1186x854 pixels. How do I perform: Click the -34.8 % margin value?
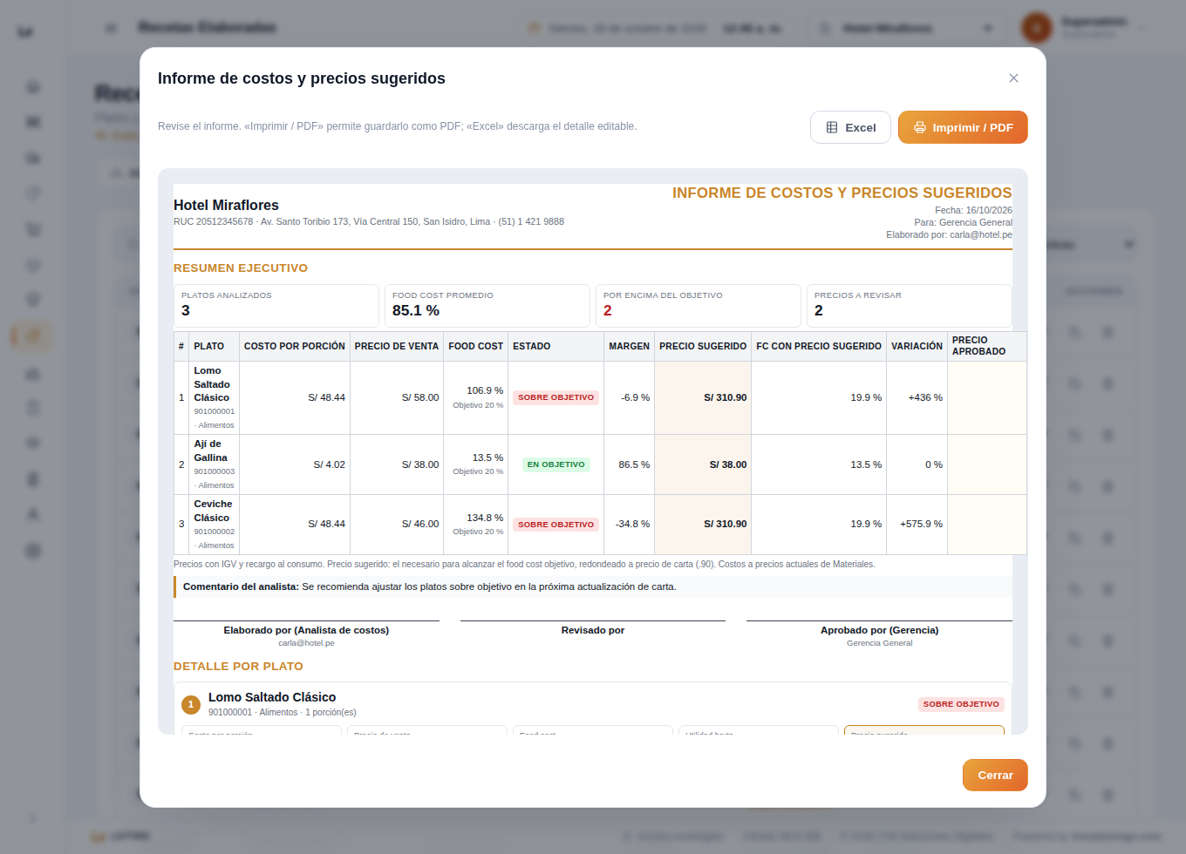633,525
